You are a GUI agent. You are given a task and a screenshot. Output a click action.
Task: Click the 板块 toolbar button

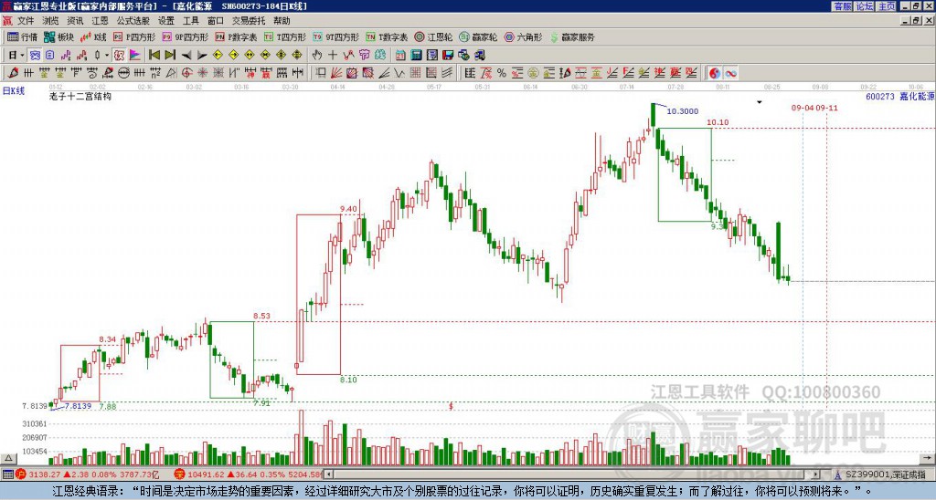(x=59, y=36)
